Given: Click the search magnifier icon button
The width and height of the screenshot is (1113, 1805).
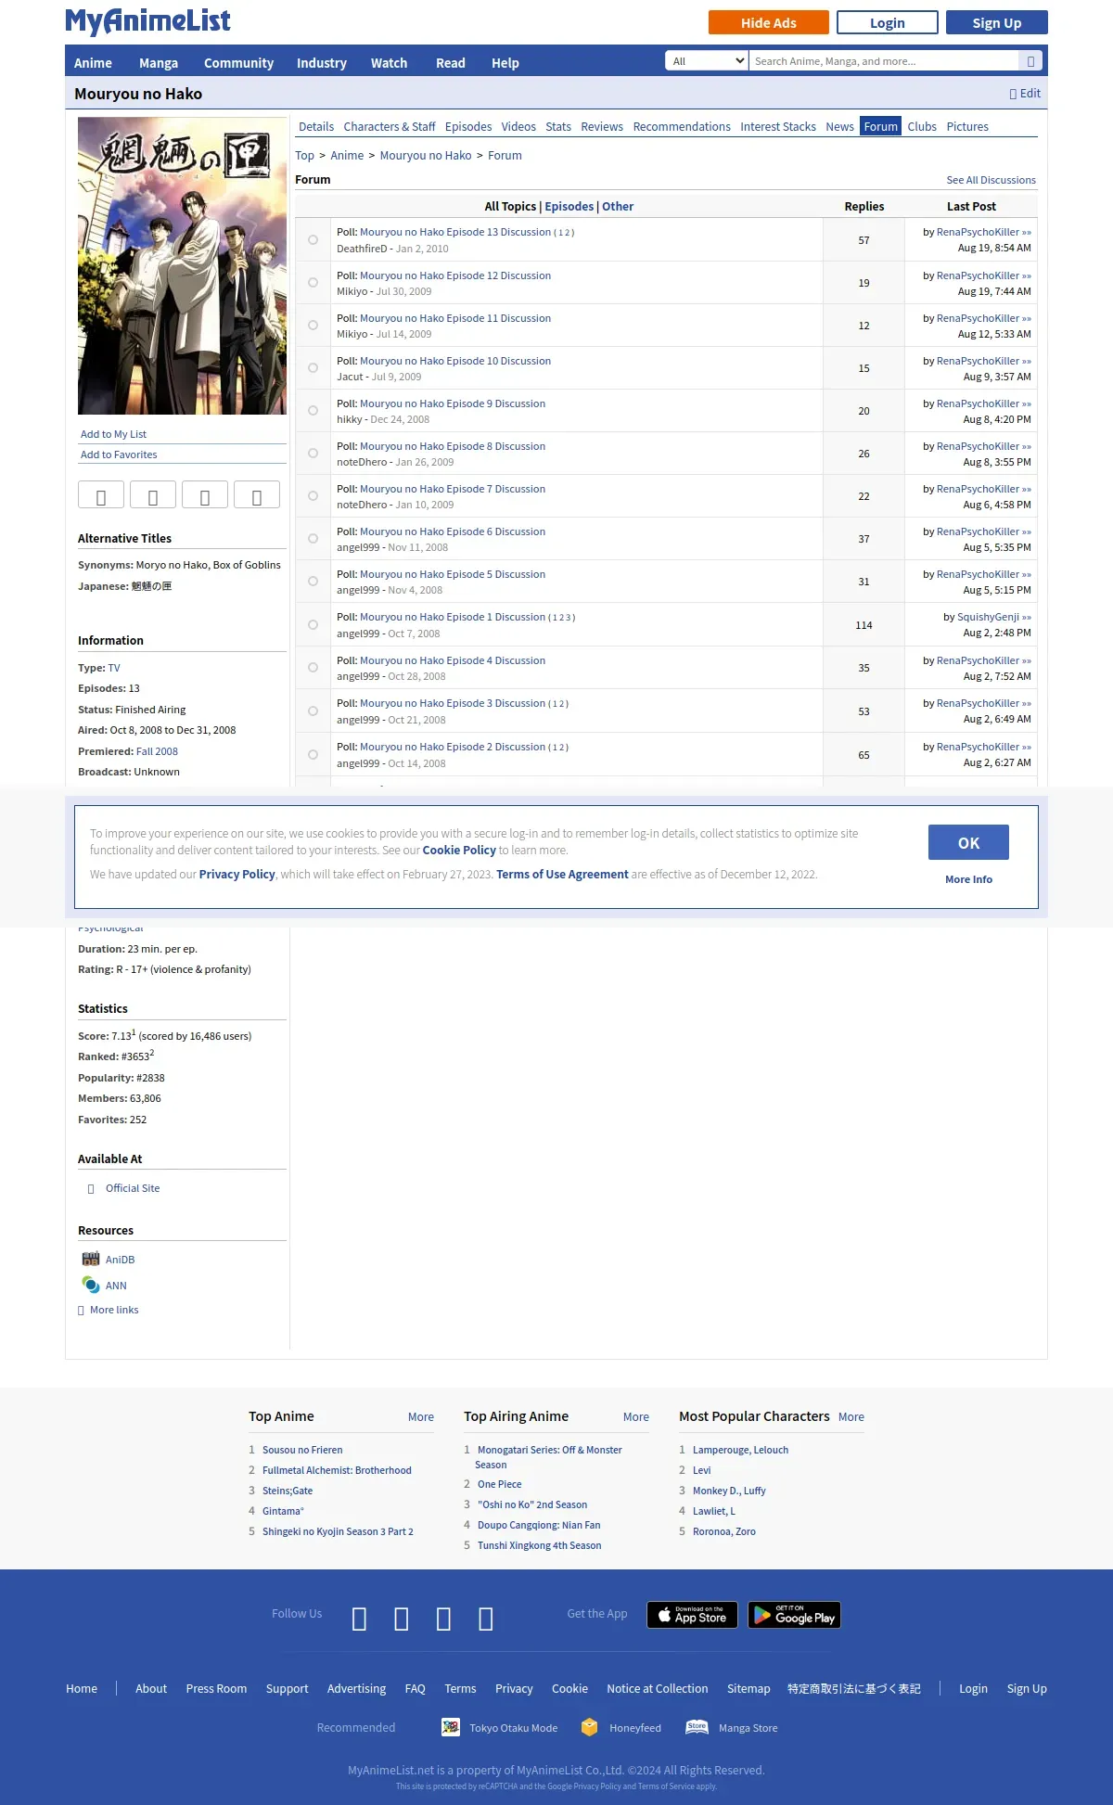Looking at the screenshot, I should (x=1030, y=61).
